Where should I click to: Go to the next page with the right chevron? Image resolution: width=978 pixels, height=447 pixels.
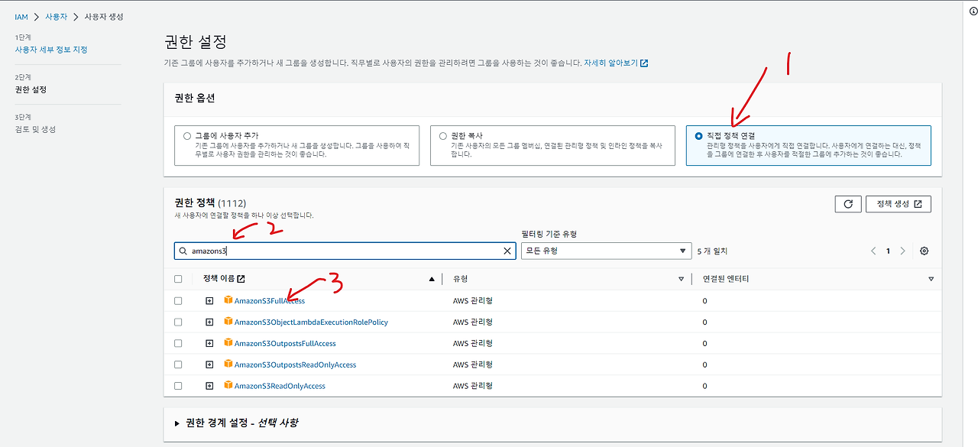[x=902, y=251]
